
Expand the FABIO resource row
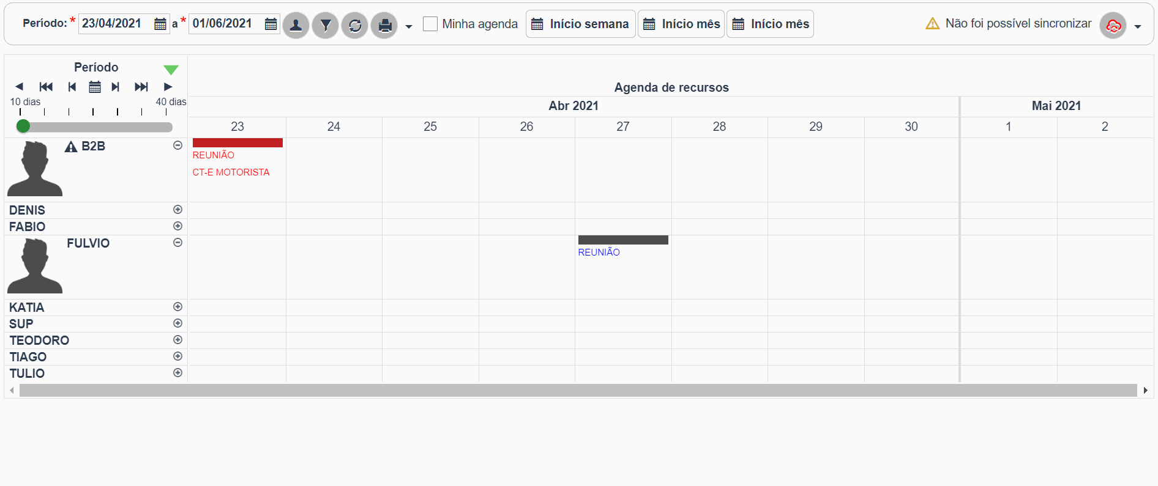tap(177, 226)
